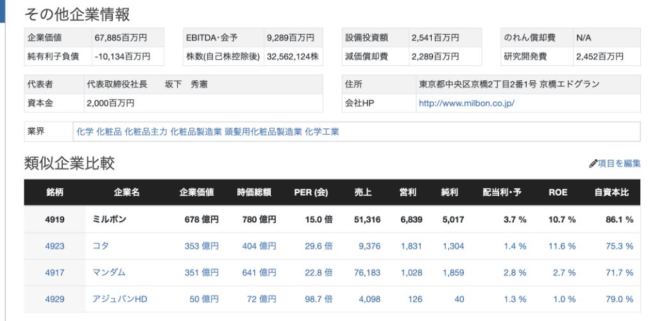This screenshot has height=321, width=657.
Task: Open the マンダム company link
Action: [x=109, y=273]
